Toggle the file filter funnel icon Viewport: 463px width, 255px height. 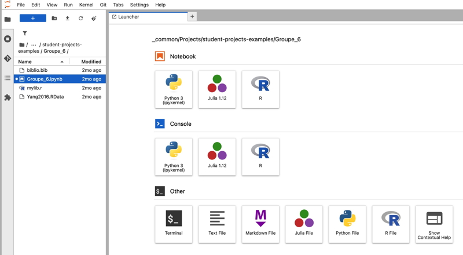pyautogui.click(x=25, y=34)
